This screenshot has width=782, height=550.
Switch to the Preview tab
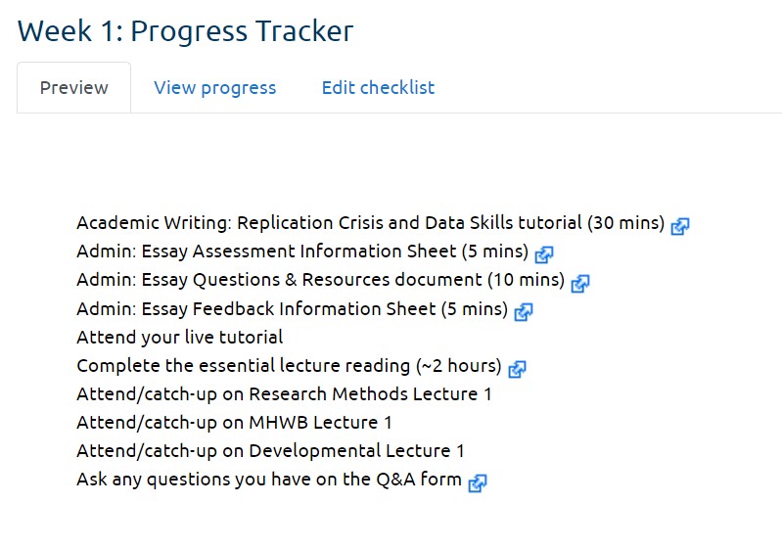[x=73, y=88]
